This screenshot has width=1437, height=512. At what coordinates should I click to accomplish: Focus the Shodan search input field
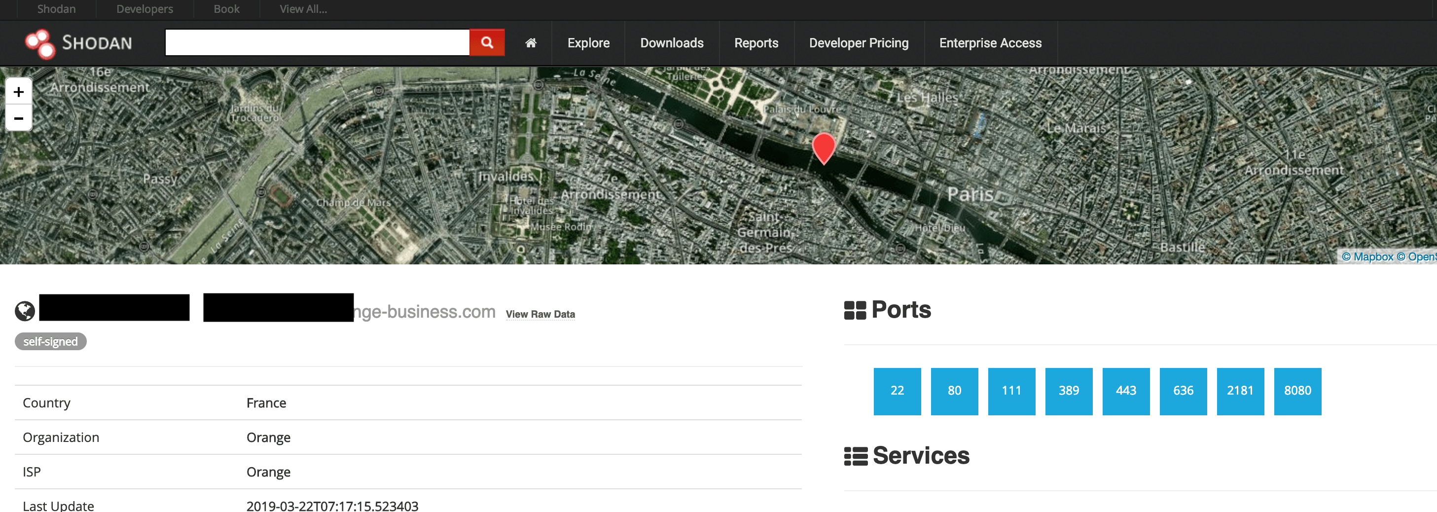317,42
